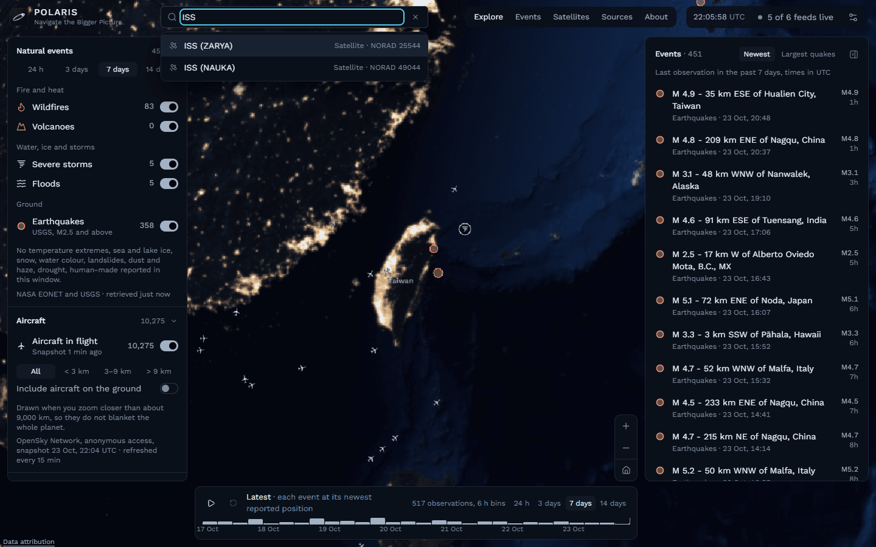Disable the Severe storms layer
Viewport: 876px width, 547px height.
pyautogui.click(x=169, y=164)
